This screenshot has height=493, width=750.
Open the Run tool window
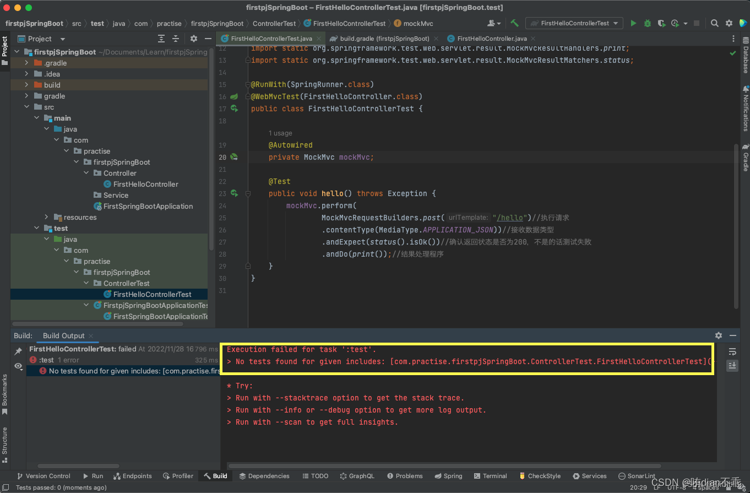[x=93, y=476]
